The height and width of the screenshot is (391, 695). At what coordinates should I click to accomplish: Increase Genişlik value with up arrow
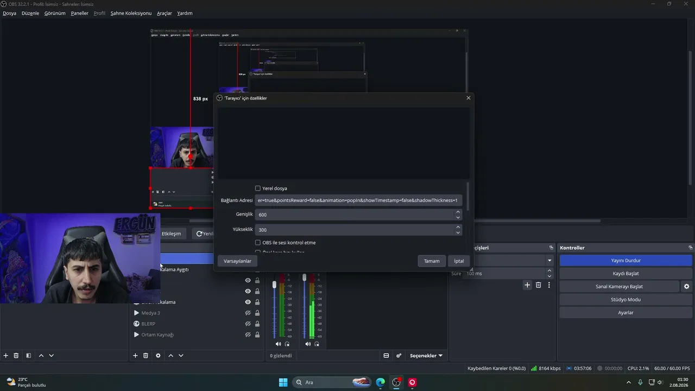(x=458, y=212)
